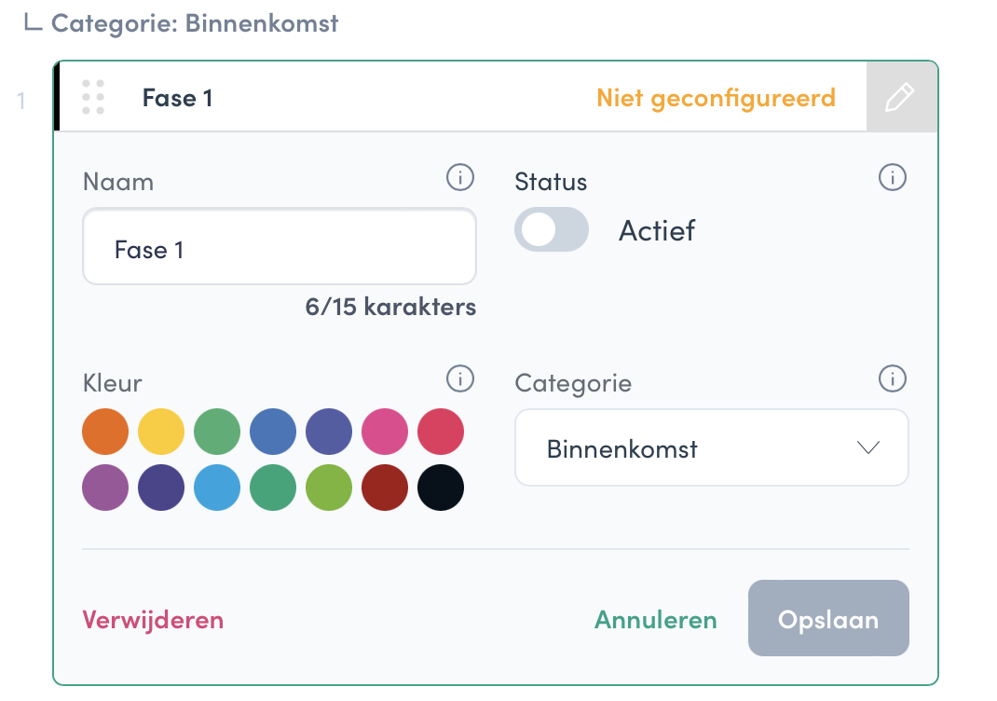The image size is (997, 701).
Task: Click the Annuleren button
Action: pos(656,620)
